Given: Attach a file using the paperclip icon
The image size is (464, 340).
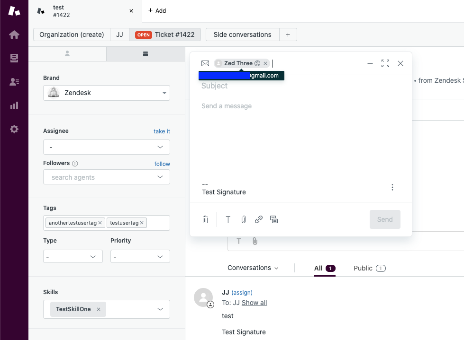Looking at the screenshot, I should point(243,219).
